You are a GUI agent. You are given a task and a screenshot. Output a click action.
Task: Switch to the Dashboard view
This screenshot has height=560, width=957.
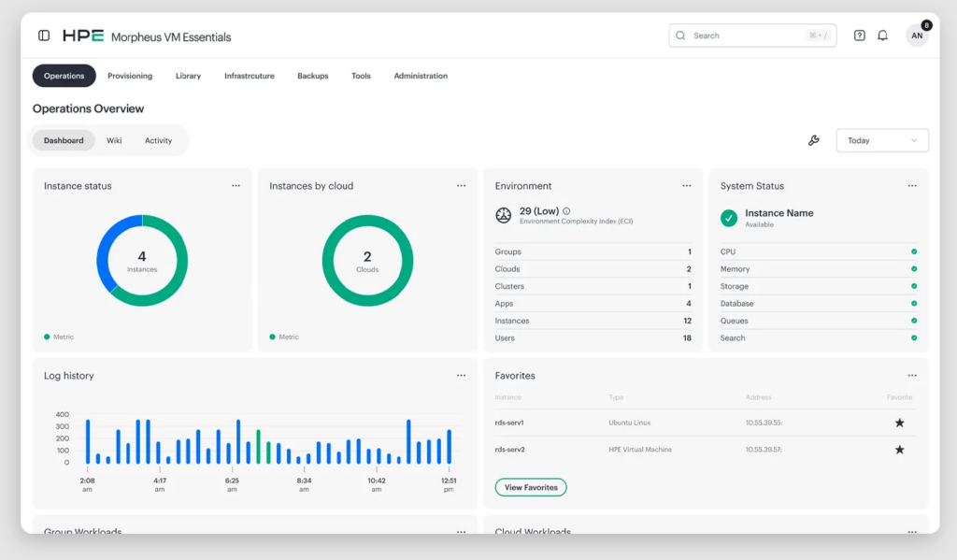pos(64,140)
